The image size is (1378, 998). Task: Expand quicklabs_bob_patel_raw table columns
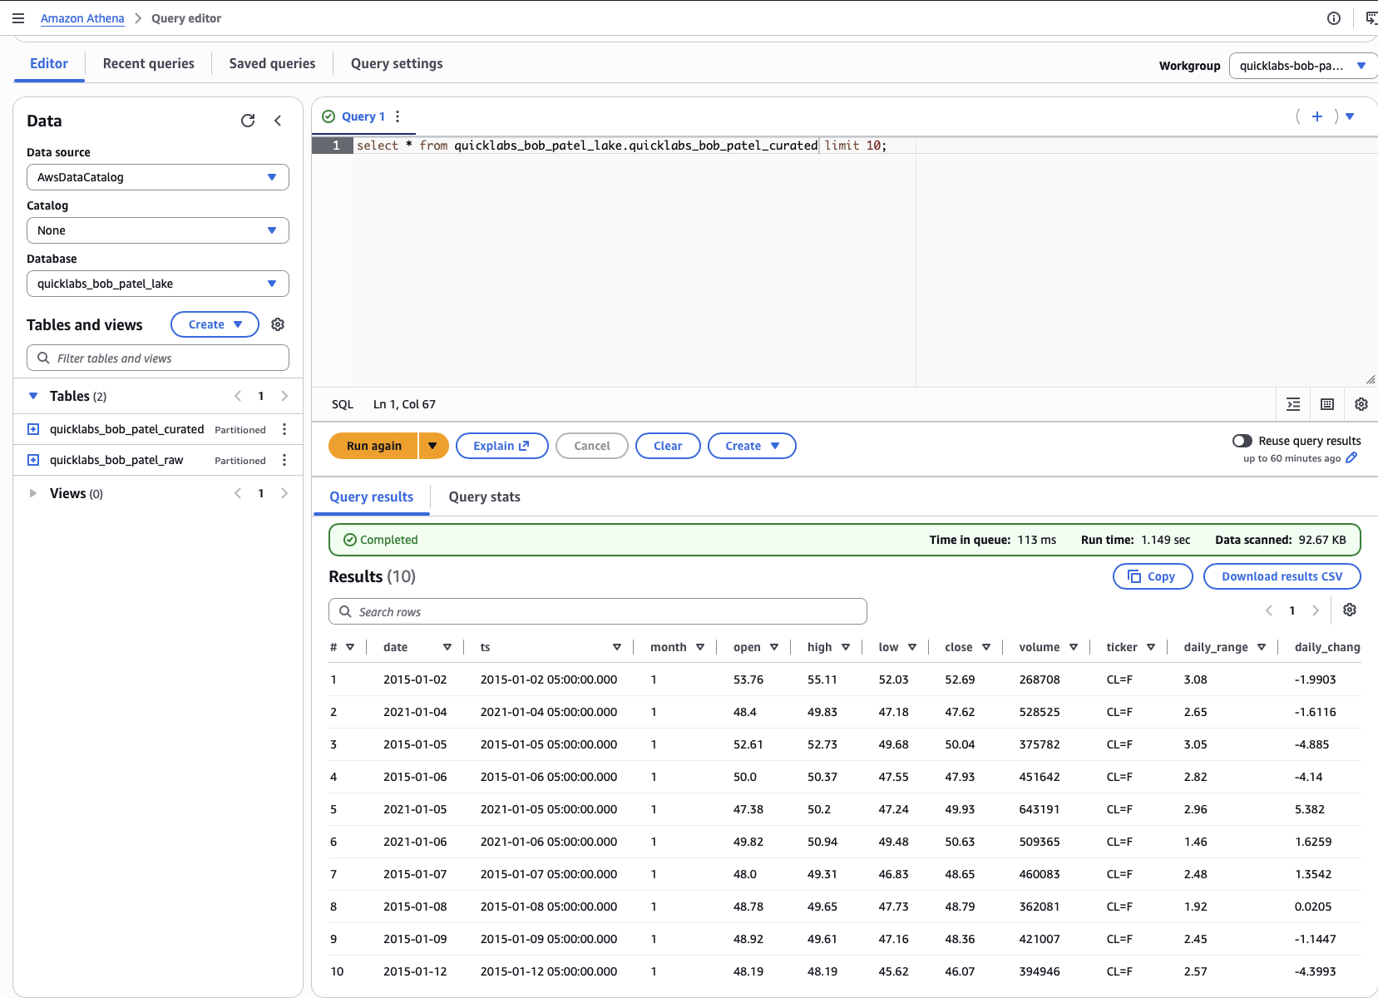(x=33, y=460)
